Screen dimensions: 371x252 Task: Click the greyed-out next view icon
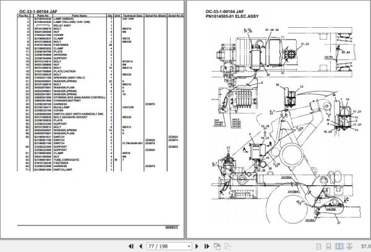228,246
